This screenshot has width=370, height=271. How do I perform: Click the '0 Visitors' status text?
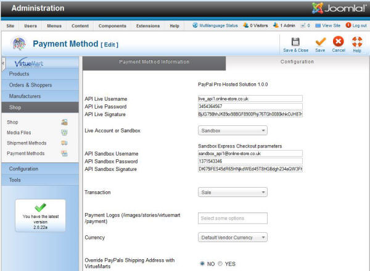259,25
